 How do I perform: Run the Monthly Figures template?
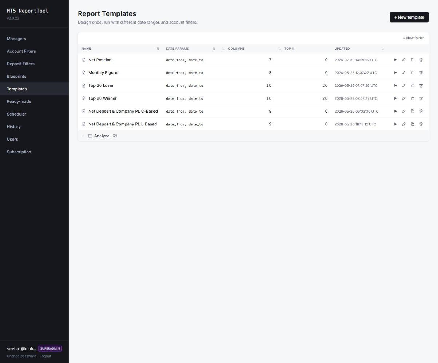pyautogui.click(x=395, y=73)
